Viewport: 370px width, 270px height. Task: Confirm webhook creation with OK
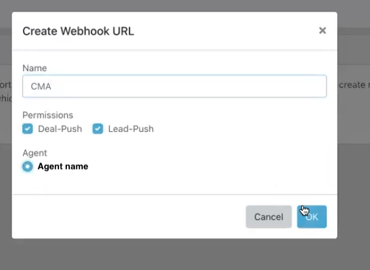[312, 217]
